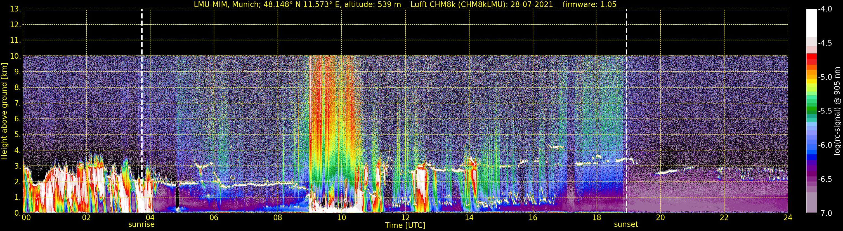Click the time axis tick "12"
843x231 pixels.
tap(405, 218)
